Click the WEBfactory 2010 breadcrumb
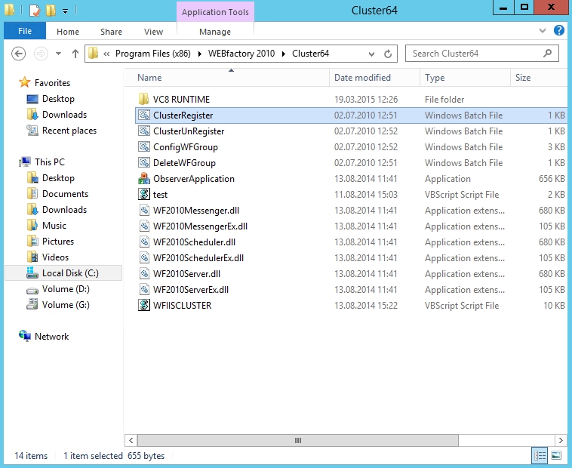Screen dimensions: 572x468 [x=241, y=54]
